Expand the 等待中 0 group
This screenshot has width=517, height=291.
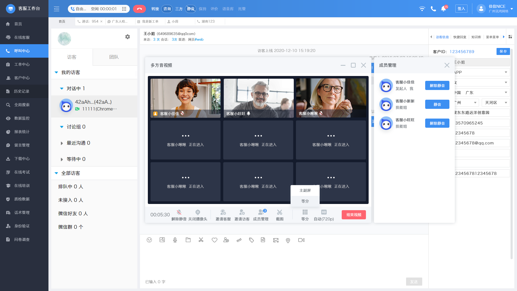(x=62, y=159)
